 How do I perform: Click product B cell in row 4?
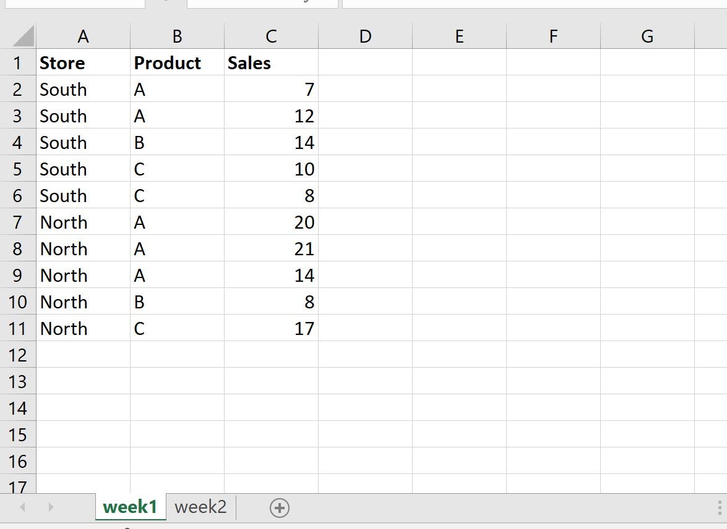pos(177,142)
